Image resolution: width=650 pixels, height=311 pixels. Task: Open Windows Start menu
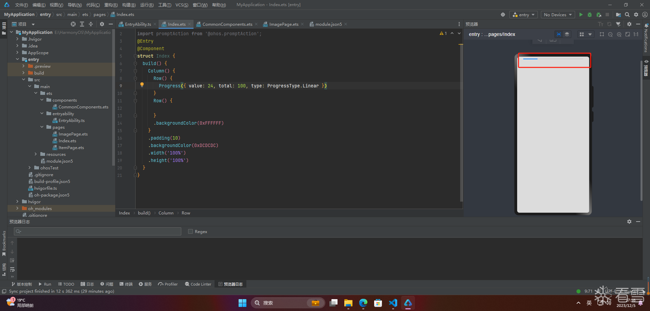point(242,303)
